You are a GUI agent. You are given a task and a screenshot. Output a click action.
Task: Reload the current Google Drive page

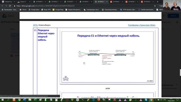10,6
